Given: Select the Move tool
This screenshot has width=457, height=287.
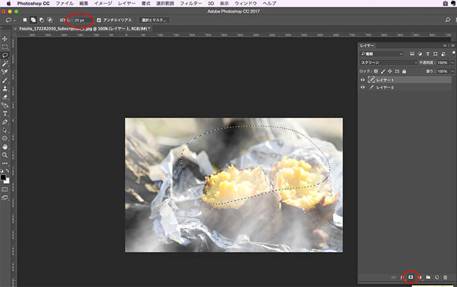Looking at the screenshot, I should [x=5, y=39].
